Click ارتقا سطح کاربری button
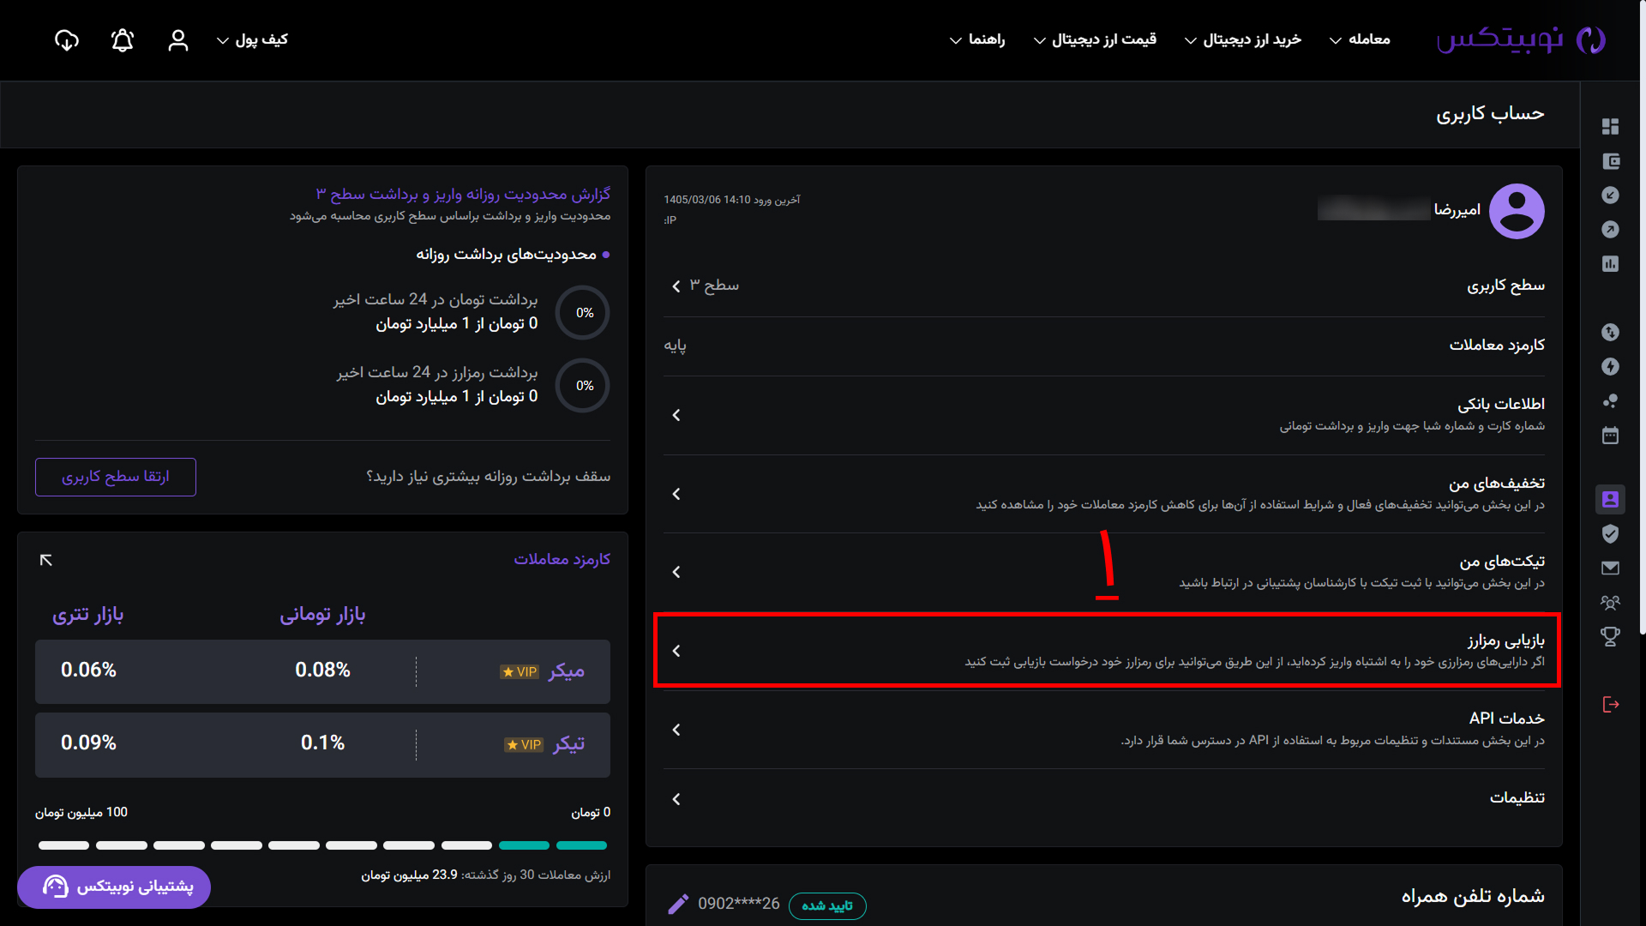1646x926 pixels. click(116, 477)
